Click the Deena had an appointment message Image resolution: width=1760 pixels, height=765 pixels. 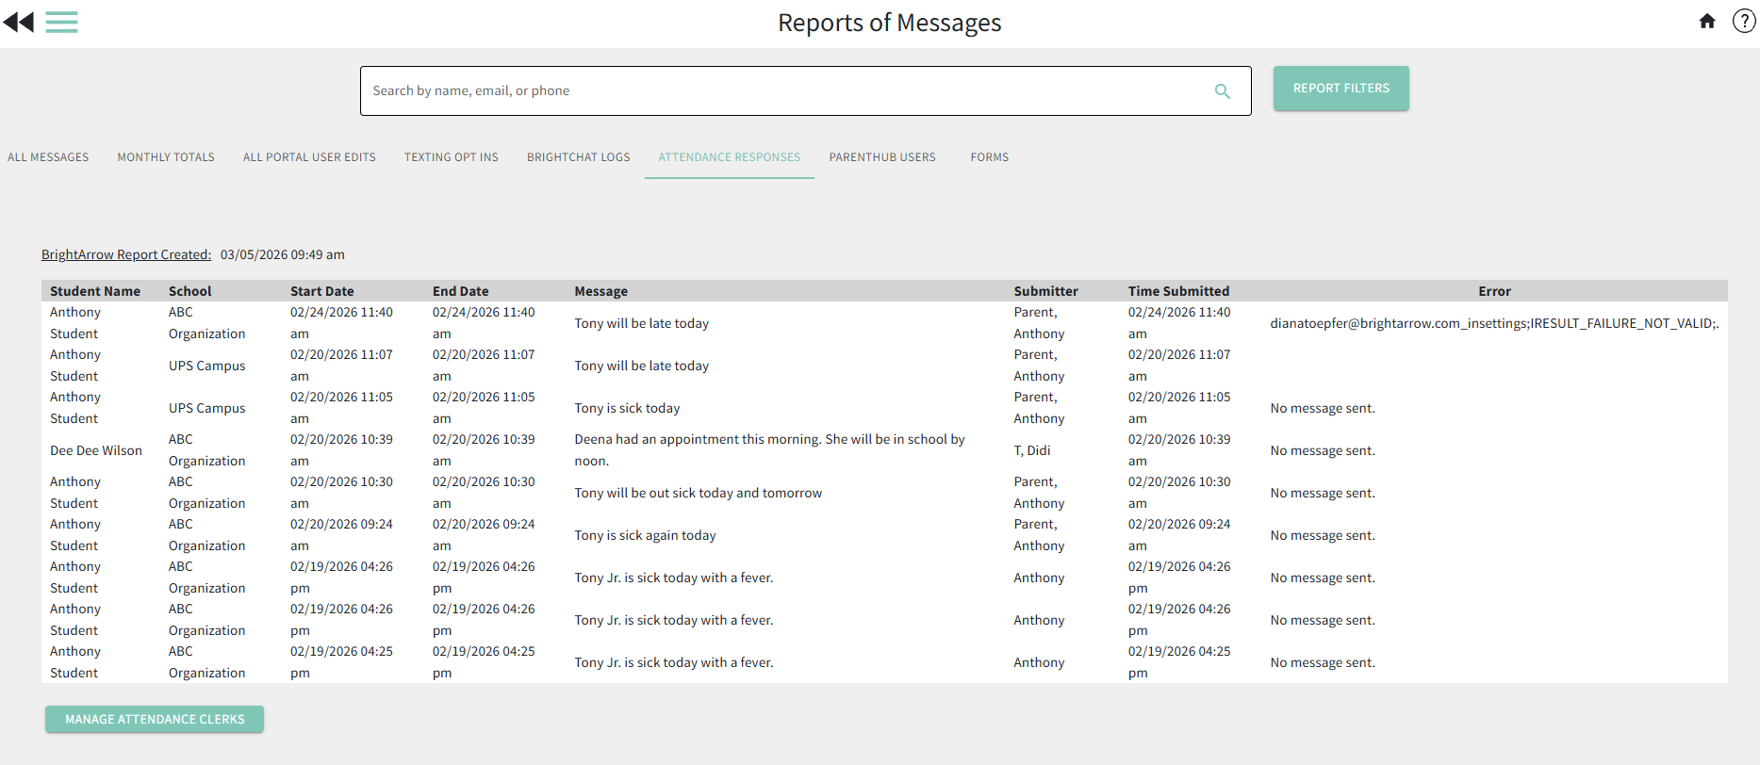(x=770, y=450)
